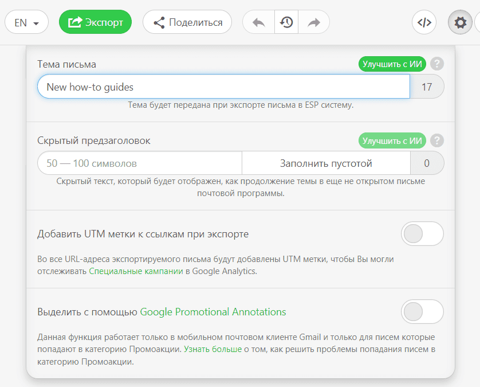Undo the last change
480x387 pixels.
(258, 22)
